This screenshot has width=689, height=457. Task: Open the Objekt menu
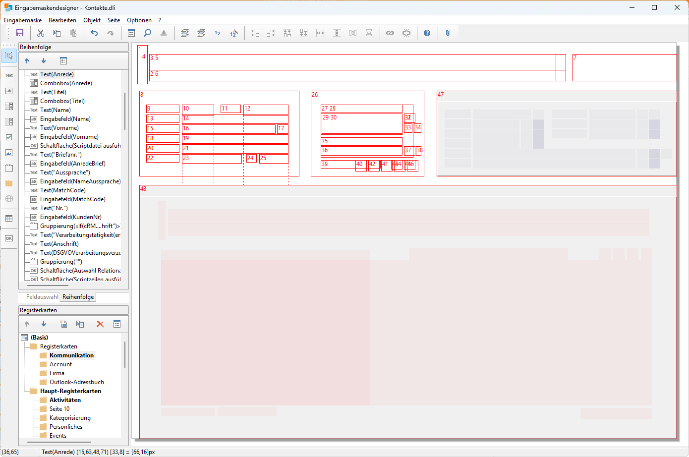click(x=92, y=20)
